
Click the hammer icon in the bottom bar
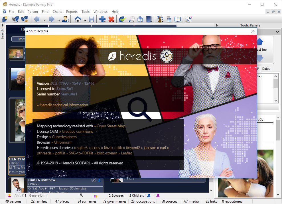point(81,195)
